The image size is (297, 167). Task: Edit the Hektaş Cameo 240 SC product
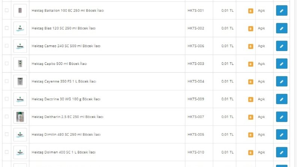[282, 46]
